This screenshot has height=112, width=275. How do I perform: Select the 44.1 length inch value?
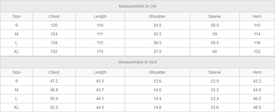100,99
